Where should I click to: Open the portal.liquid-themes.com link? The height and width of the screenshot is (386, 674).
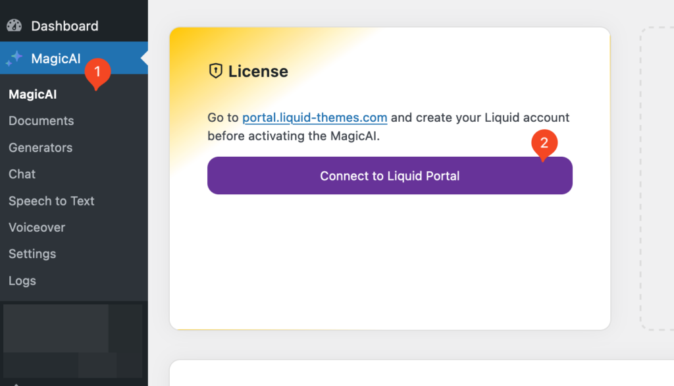(315, 117)
